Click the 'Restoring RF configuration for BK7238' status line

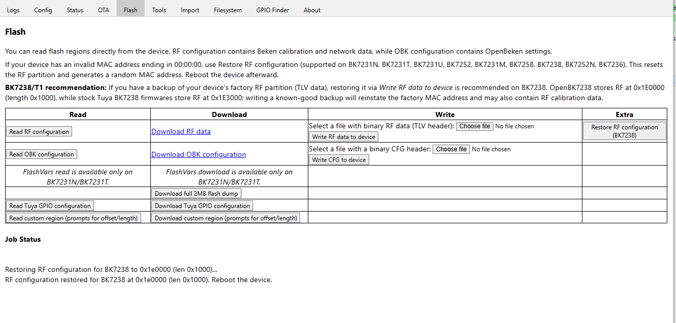pyautogui.click(x=111, y=269)
